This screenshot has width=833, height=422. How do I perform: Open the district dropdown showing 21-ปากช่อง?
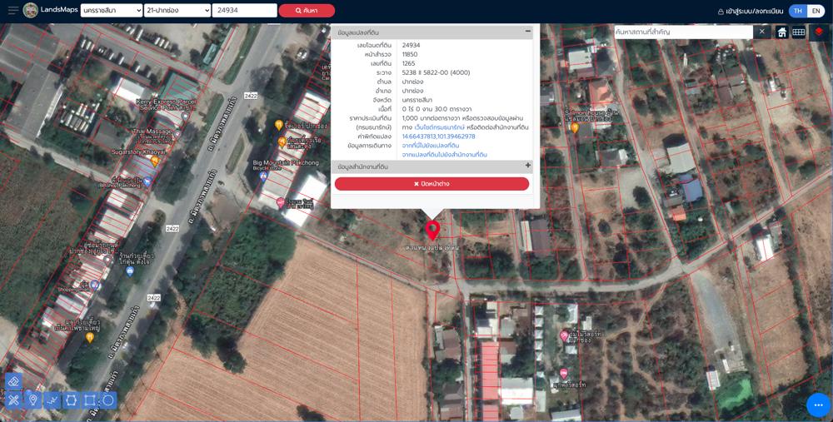tap(177, 11)
